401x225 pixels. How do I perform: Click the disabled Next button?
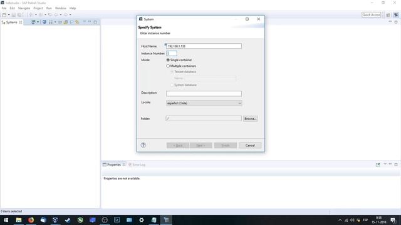(x=200, y=146)
